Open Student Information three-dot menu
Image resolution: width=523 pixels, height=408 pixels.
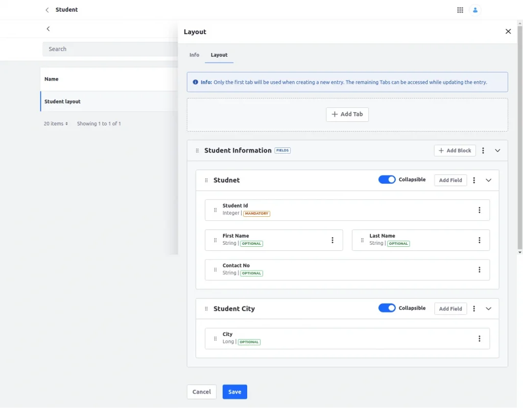(483, 150)
